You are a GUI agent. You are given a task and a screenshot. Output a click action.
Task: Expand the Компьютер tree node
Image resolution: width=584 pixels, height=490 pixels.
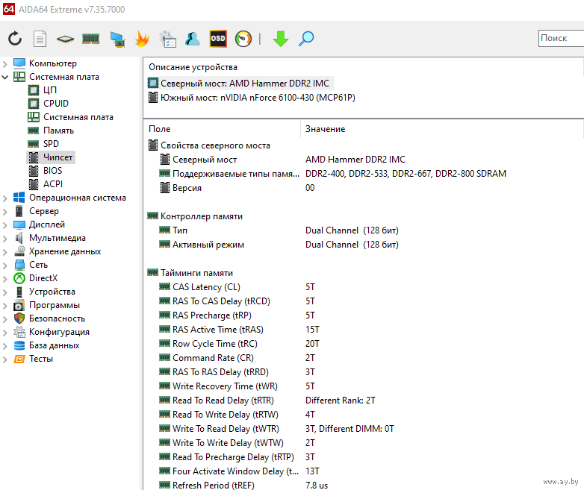(x=4, y=64)
